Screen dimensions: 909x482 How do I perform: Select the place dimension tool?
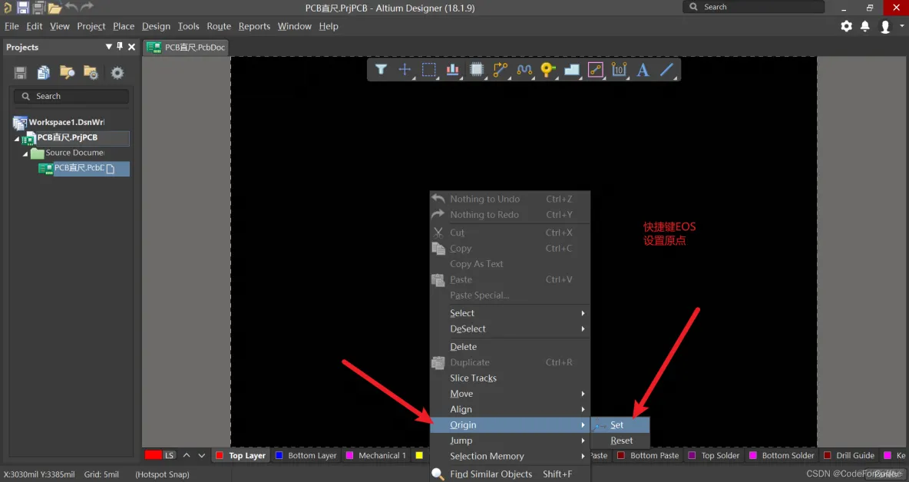[619, 70]
